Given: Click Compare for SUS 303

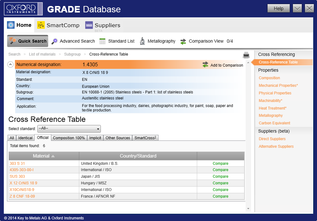Looking at the screenshot, I should [x=220, y=176].
